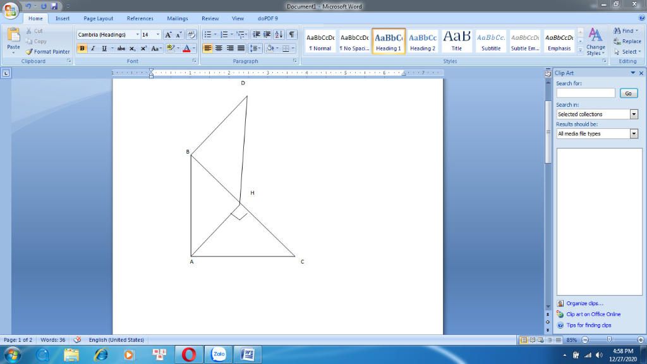Apply paragraph shading color
The image size is (647, 364).
270,48
